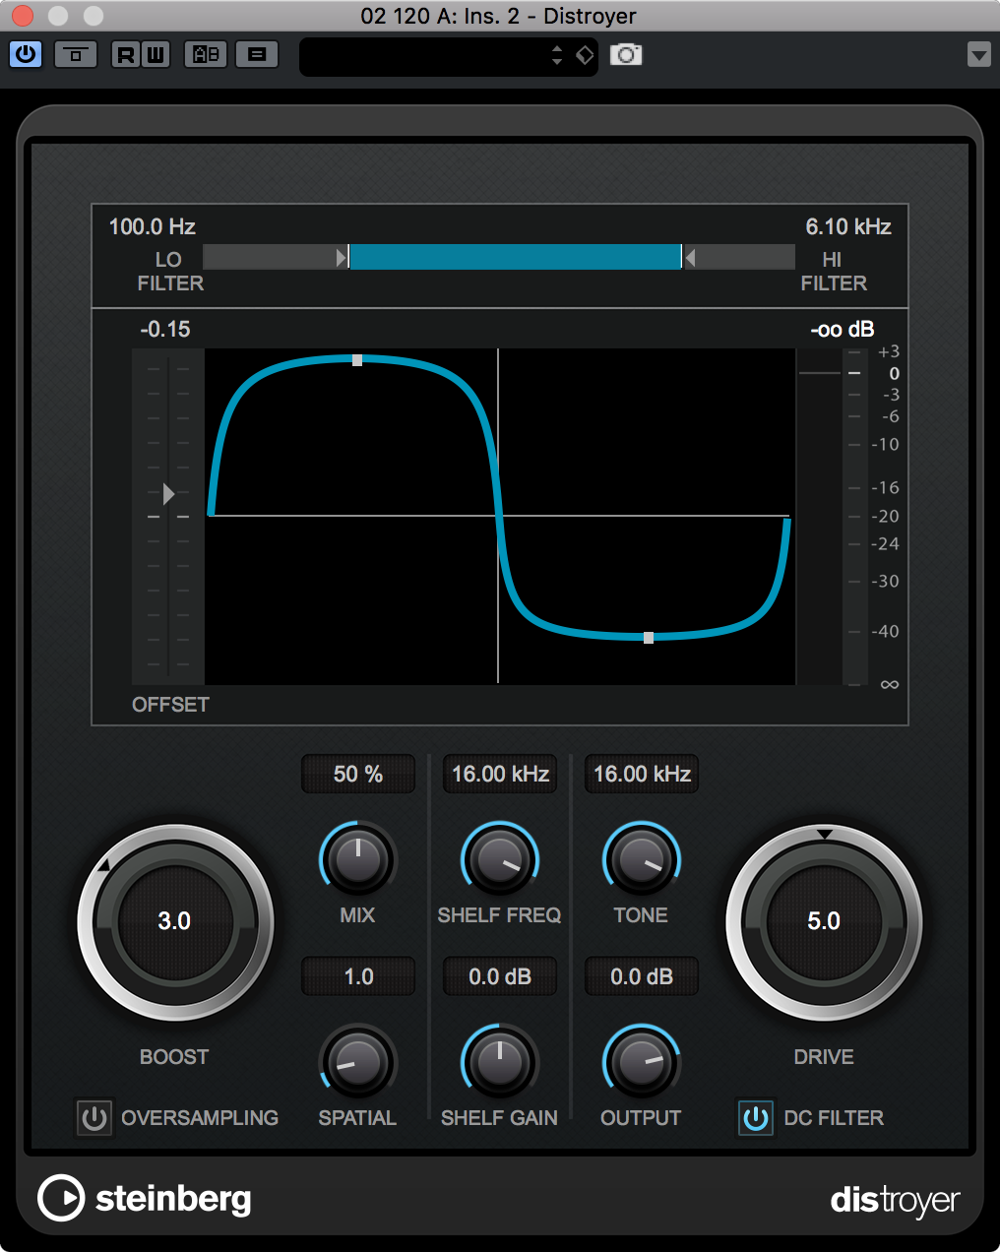The image size is (1000, 1252).
Task: Click the Boost knob
Action: pos(175,922)
